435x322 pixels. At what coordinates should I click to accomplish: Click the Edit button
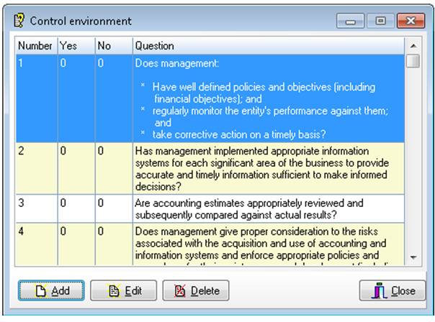point(123,290)
